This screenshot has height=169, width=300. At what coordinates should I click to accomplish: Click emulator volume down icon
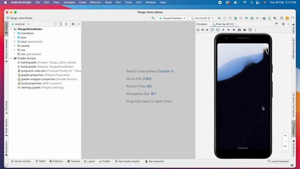click(207, 30)
